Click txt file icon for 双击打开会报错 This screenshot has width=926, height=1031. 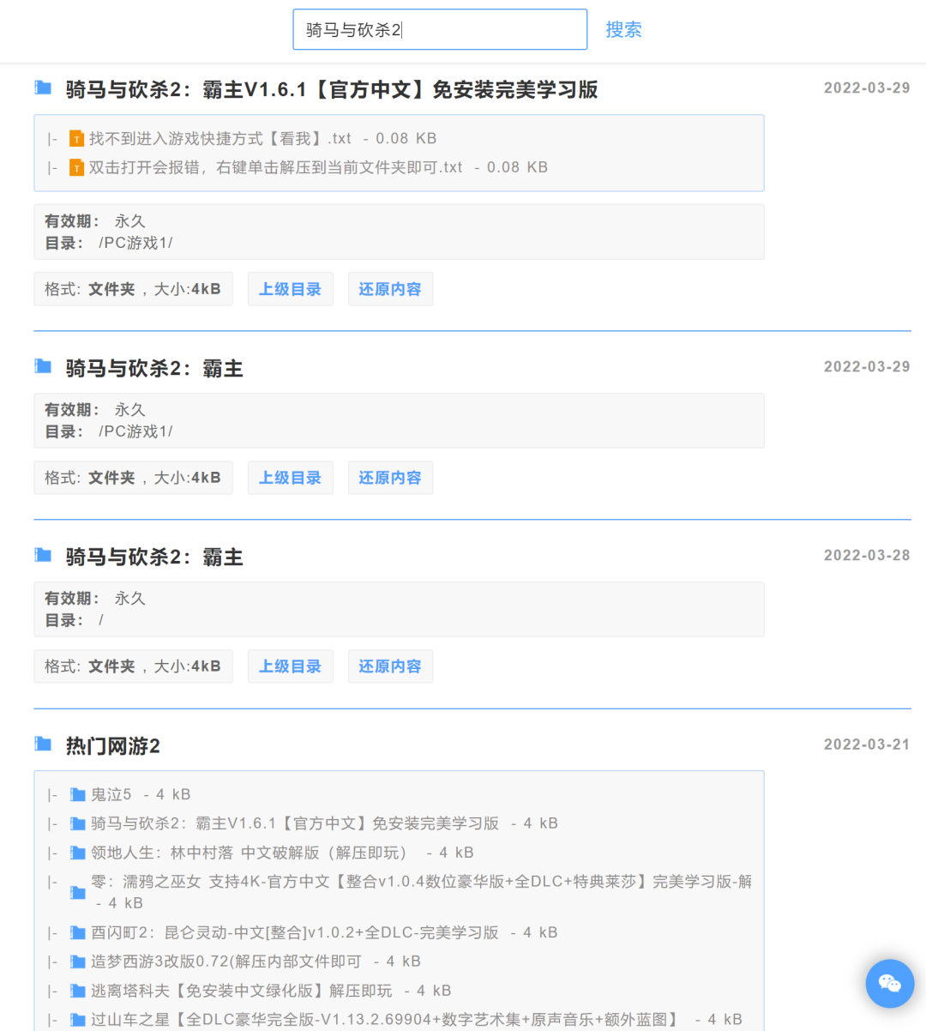click(76, 168)
